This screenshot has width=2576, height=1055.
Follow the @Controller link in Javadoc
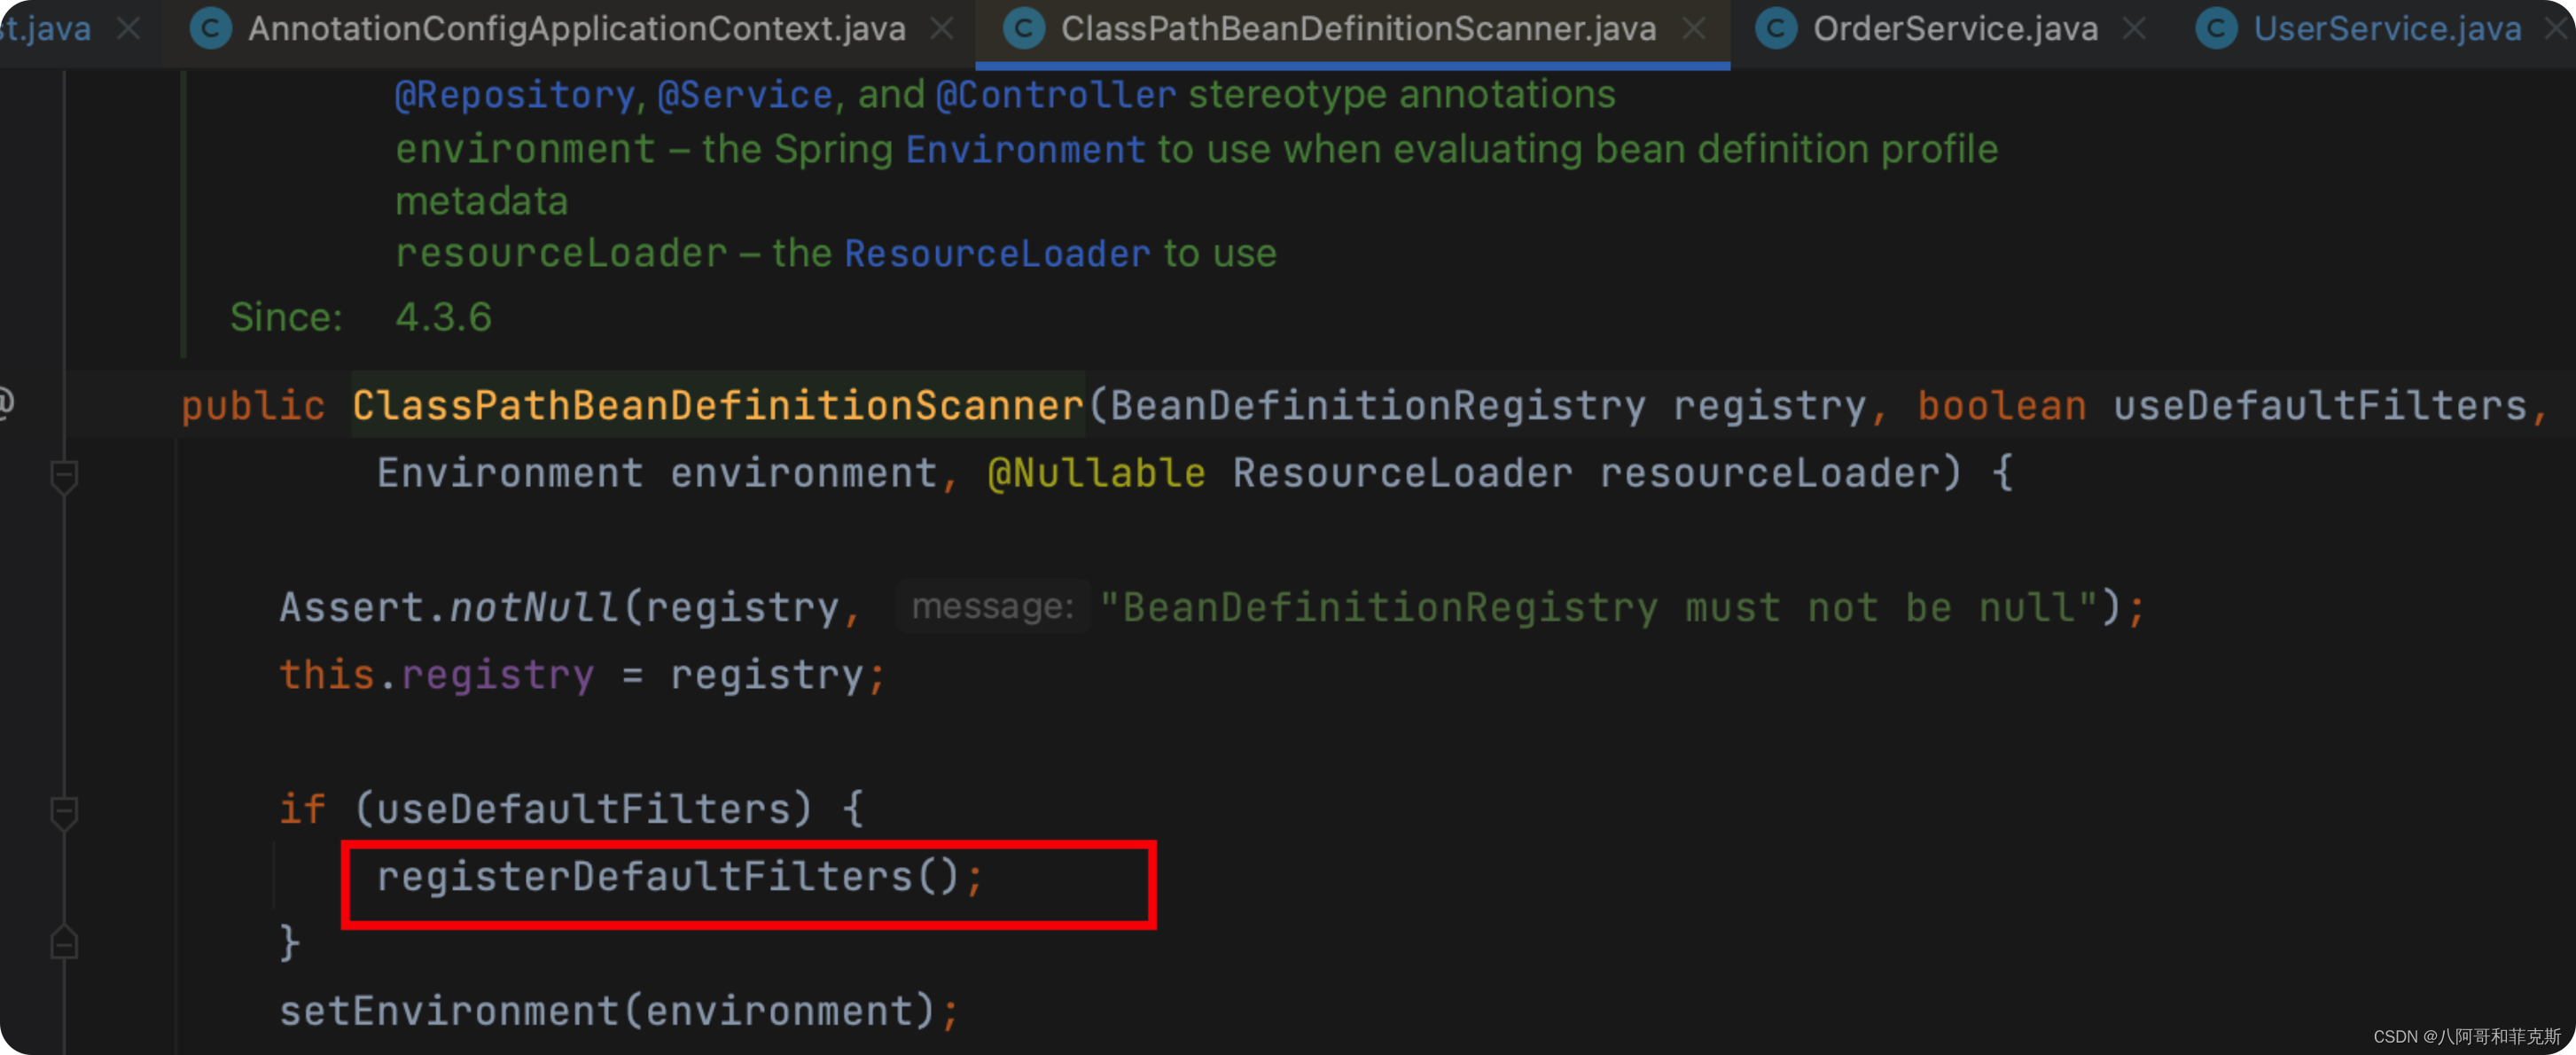click(x=1055, y=95)
